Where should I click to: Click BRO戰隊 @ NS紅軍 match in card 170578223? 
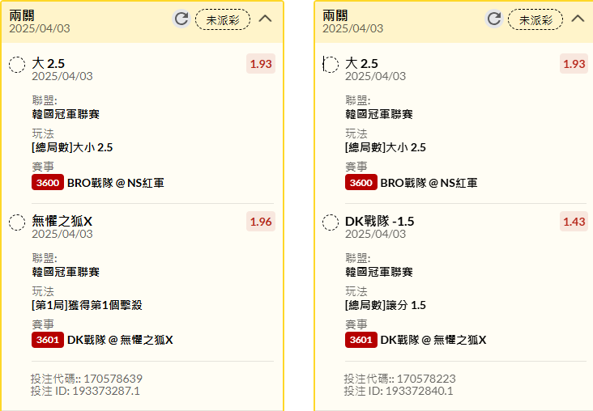429,183
